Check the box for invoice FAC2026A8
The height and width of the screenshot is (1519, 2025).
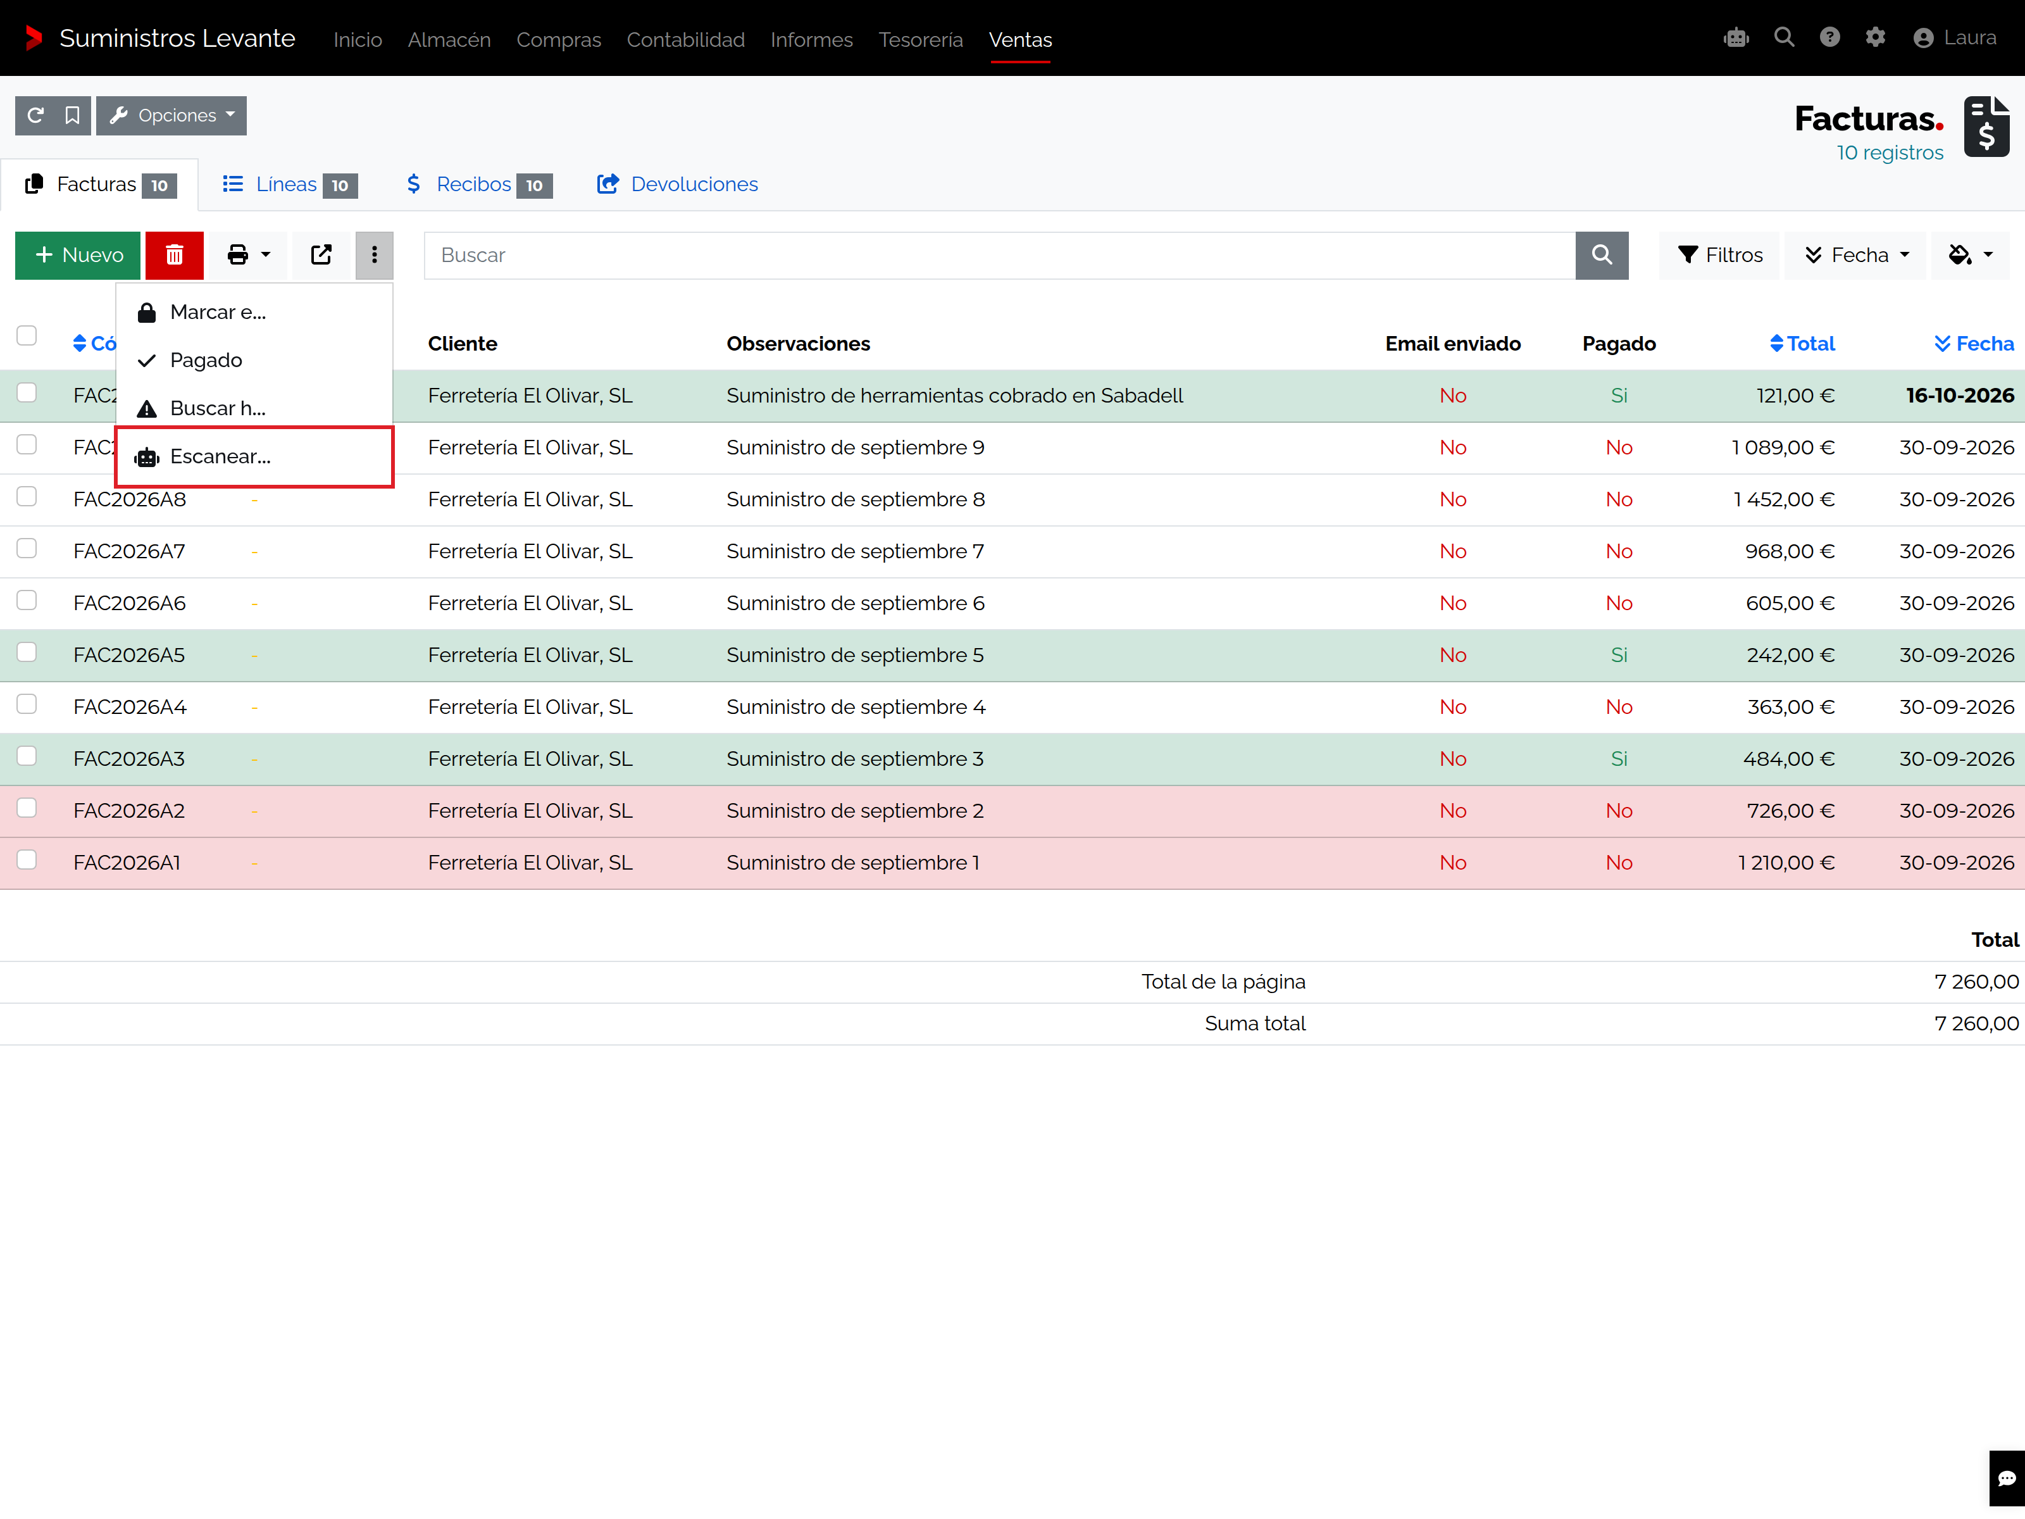(27, 497)
